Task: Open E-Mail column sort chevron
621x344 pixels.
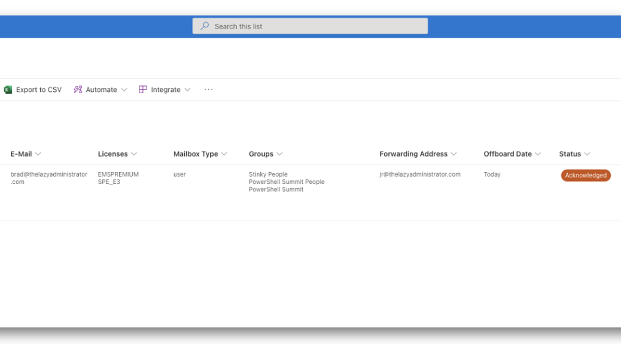Action: (x=38, y=154)
